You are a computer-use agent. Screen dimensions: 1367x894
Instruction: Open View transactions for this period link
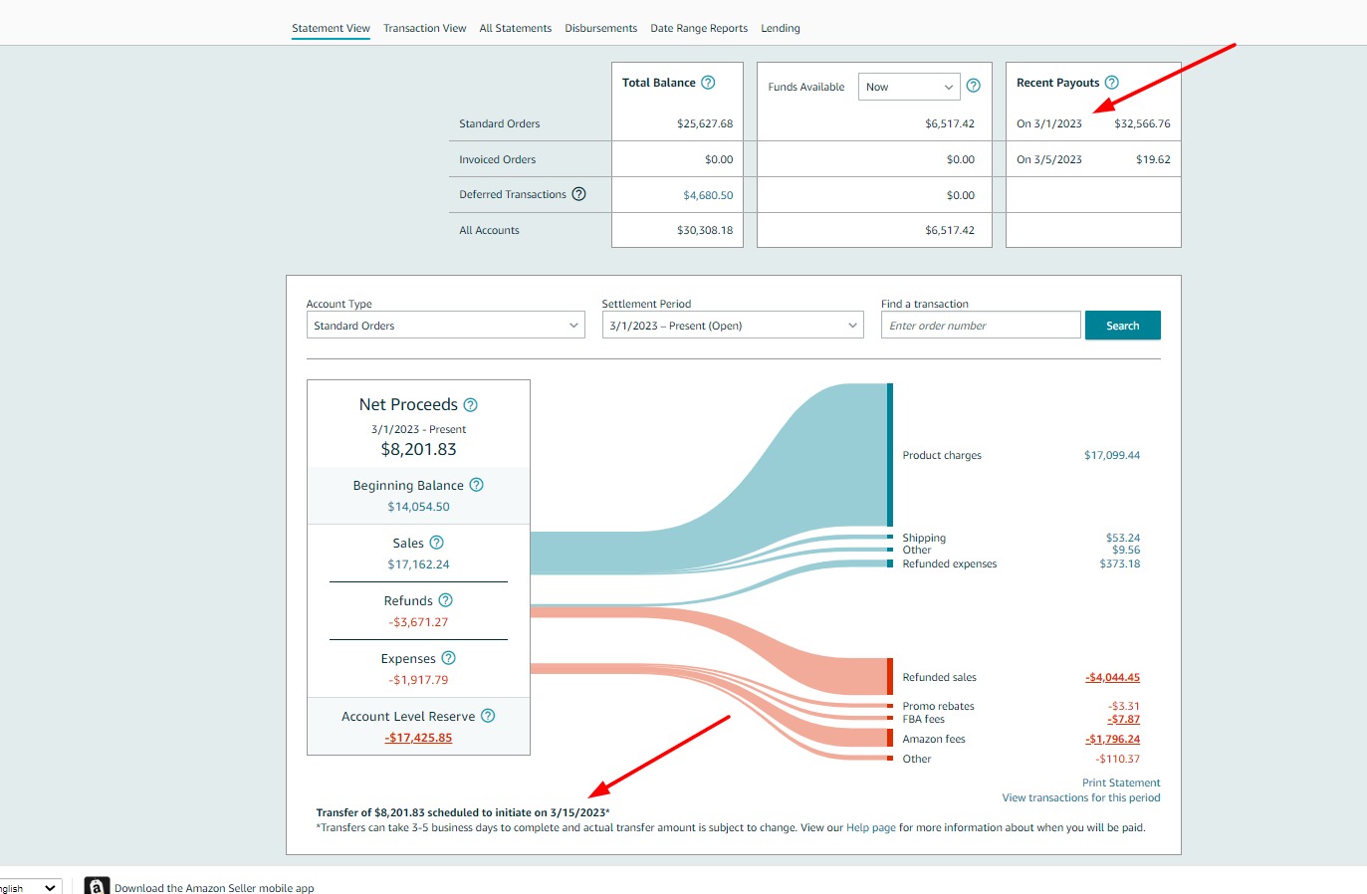pyautogui.click(x=1080, y=797)
